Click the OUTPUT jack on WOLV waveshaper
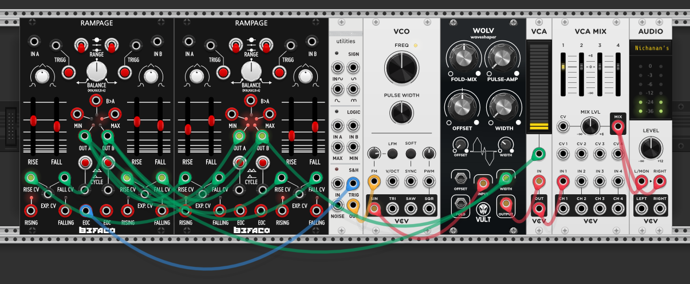 (506, 203)
